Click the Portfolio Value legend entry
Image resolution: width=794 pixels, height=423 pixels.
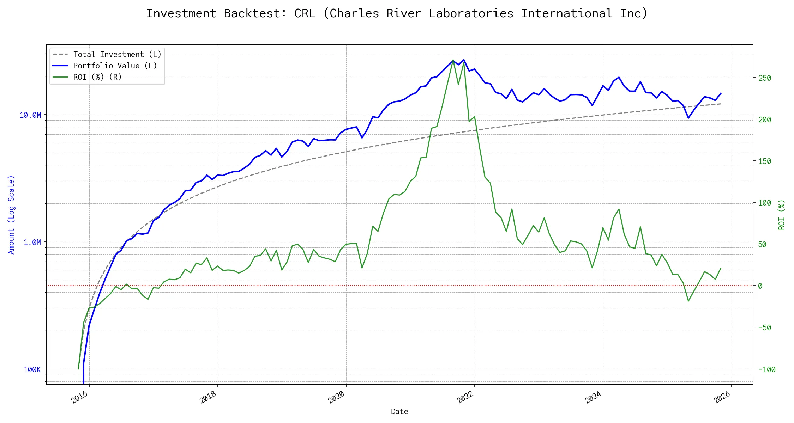[x=115, y=66]
